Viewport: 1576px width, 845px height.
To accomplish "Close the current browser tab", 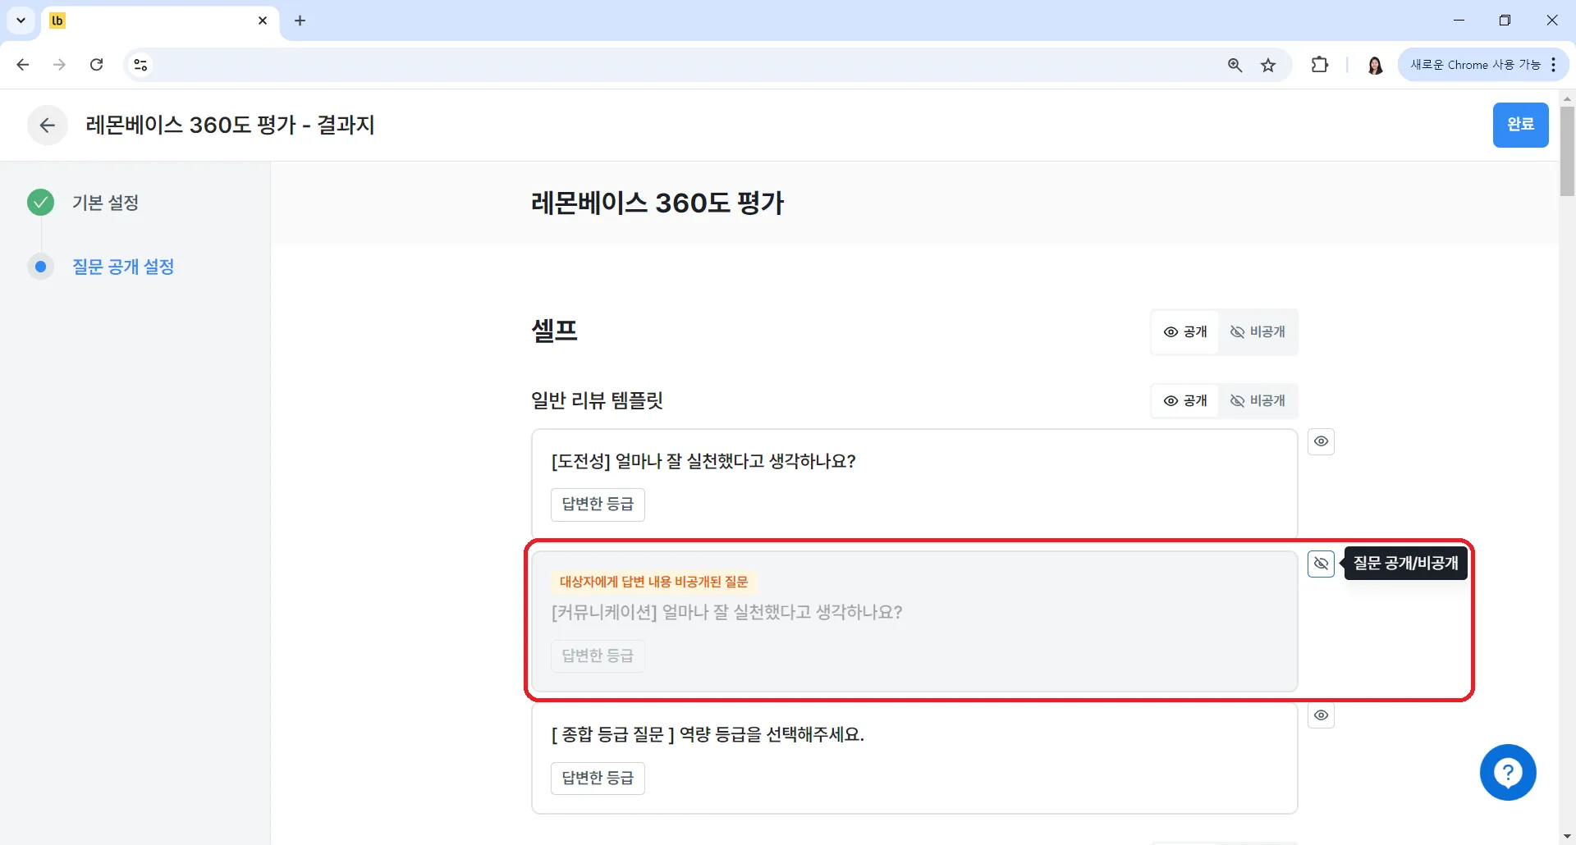I will [263, 21].
